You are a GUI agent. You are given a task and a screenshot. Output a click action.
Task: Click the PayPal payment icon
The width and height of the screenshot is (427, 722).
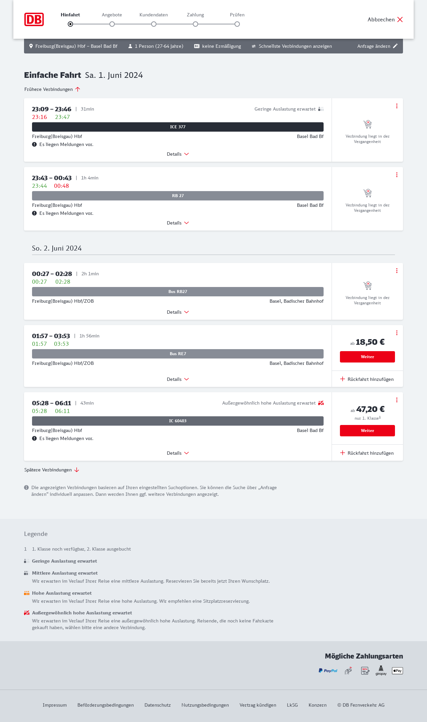(x=328, y=671)
